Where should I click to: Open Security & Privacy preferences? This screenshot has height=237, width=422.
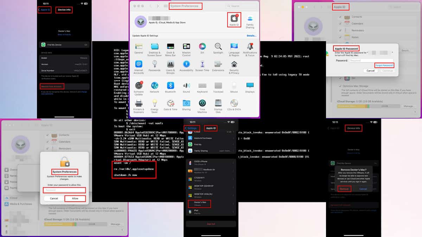234,67
